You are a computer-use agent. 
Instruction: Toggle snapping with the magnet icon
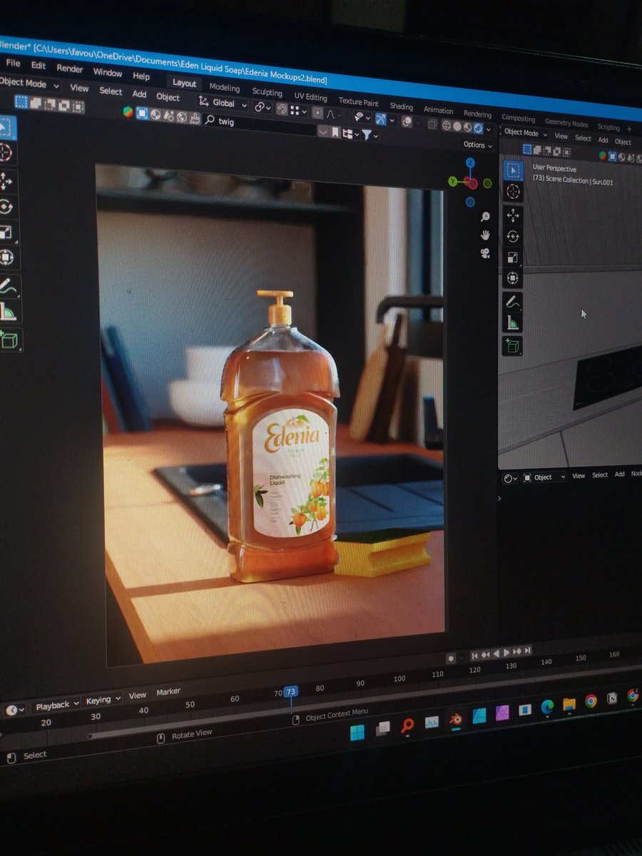pos(282,110)
